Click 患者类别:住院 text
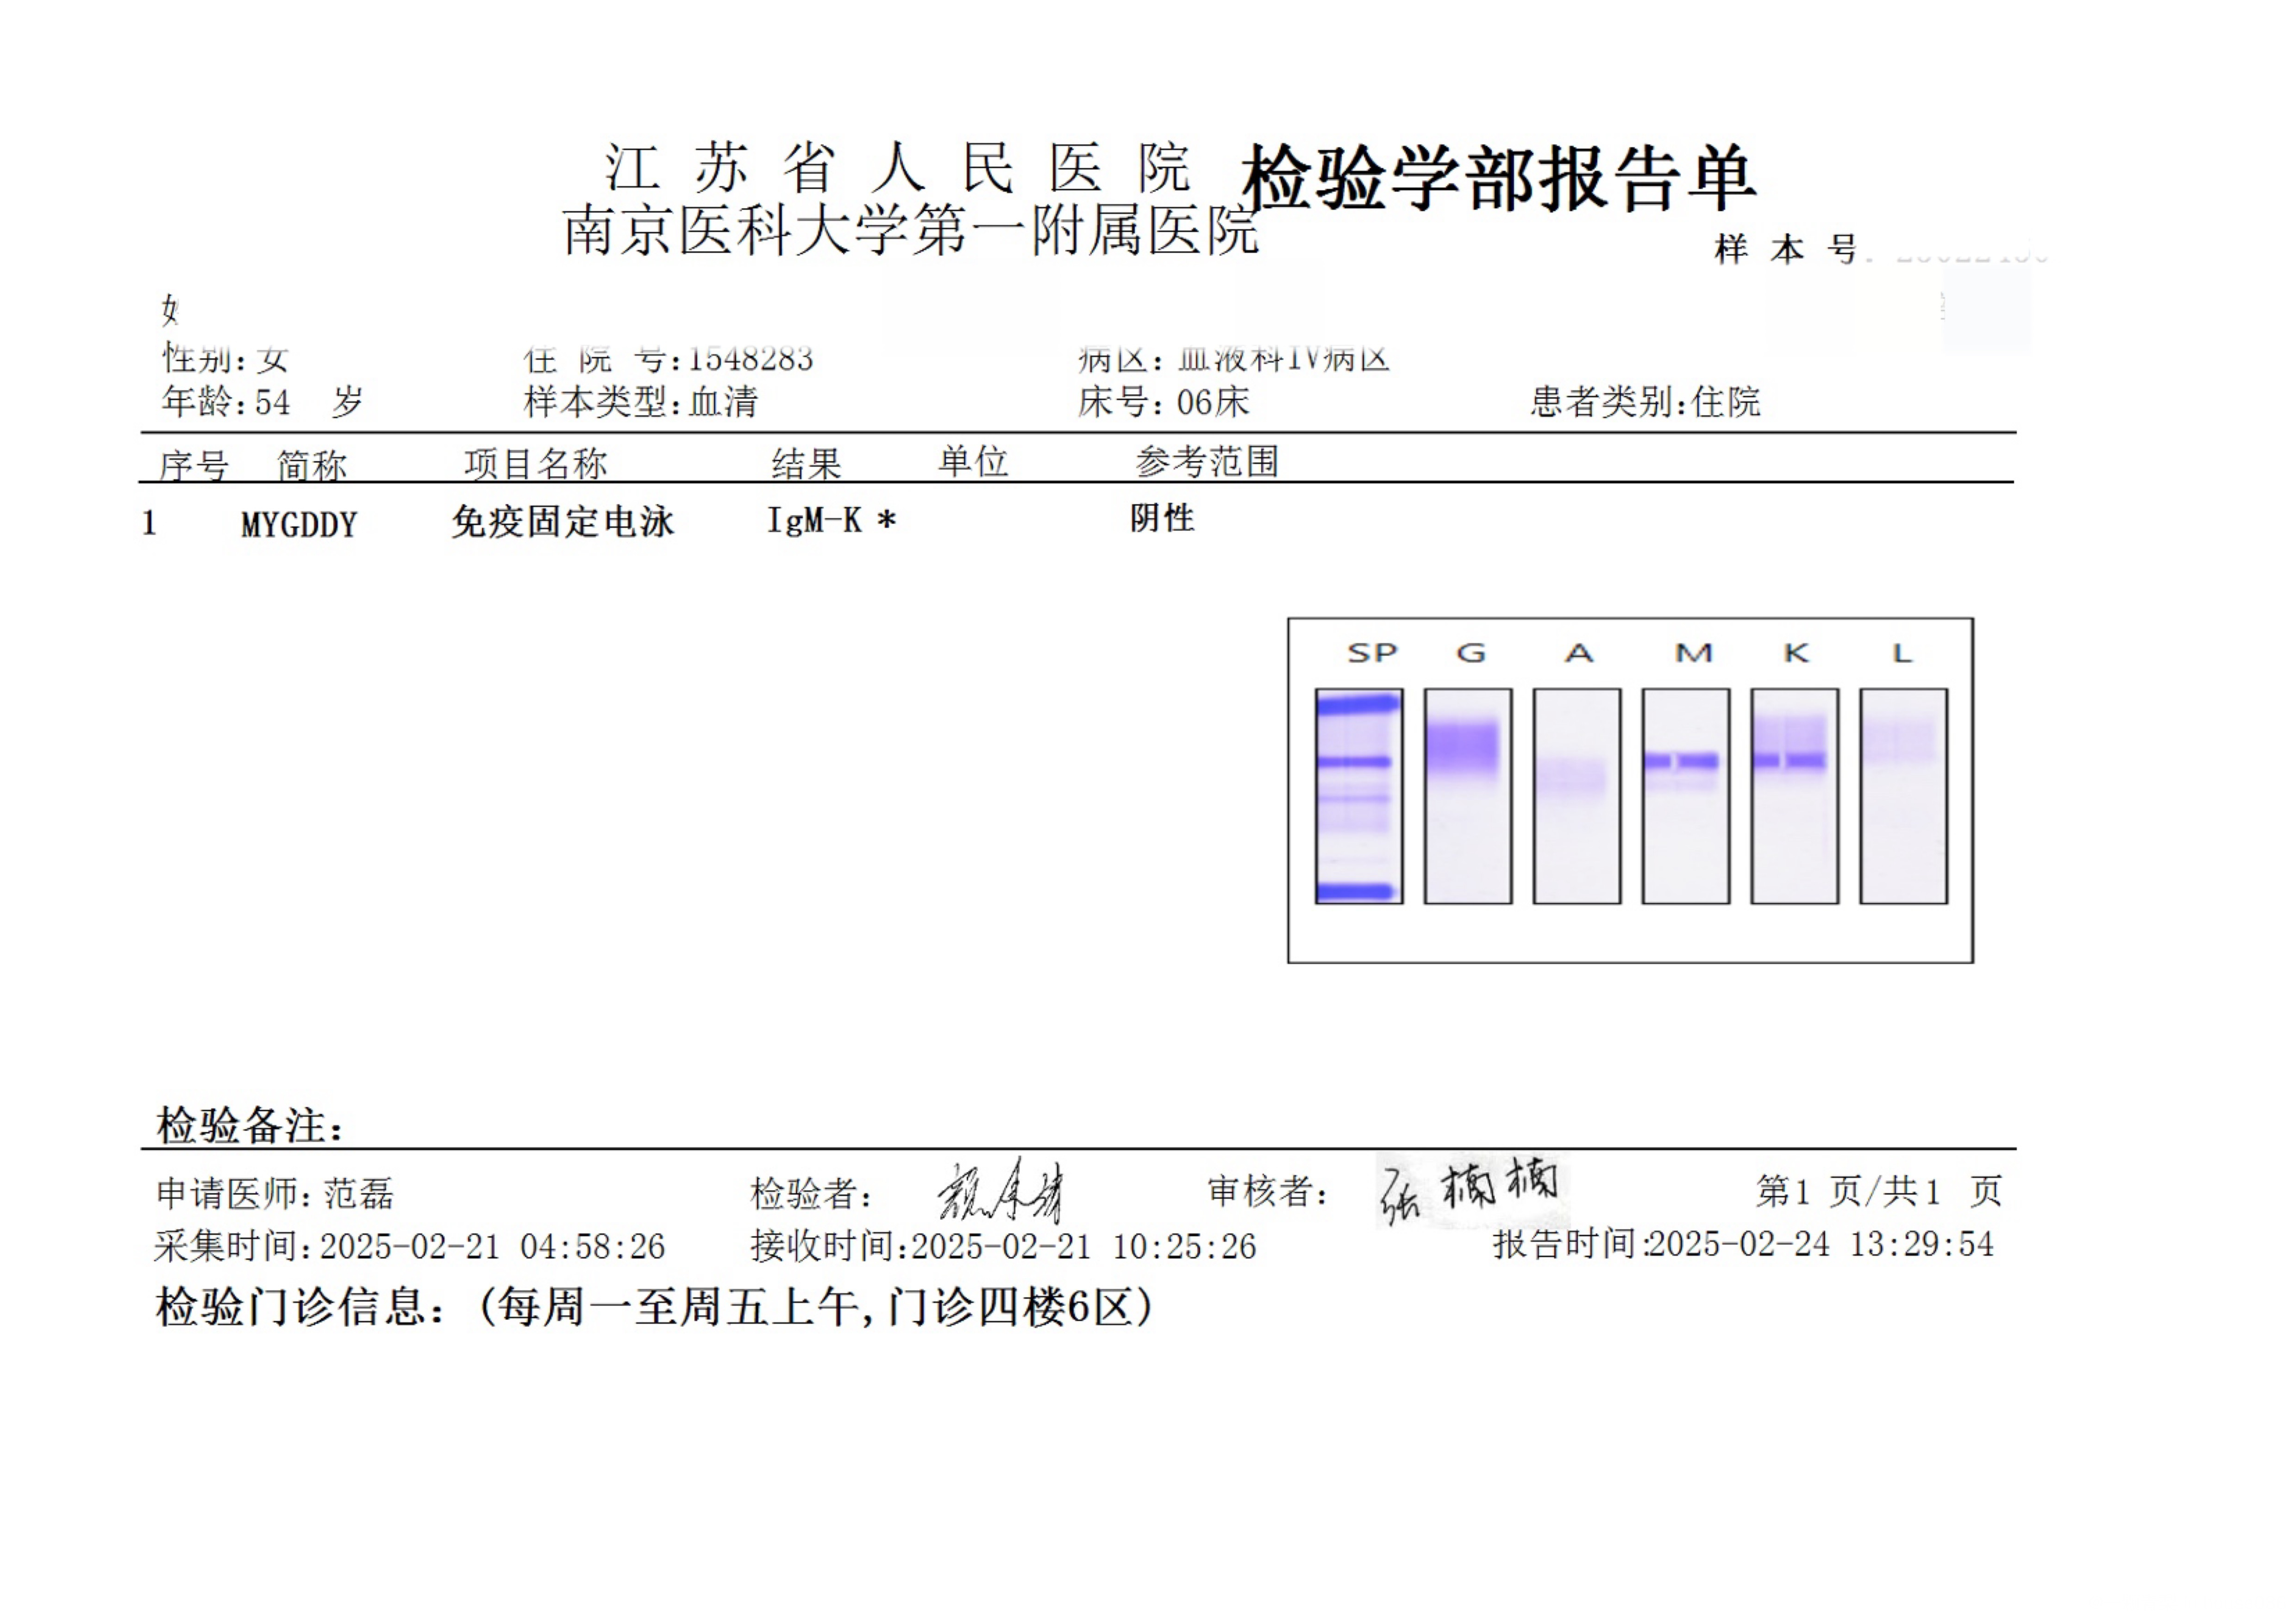Viewport: 2296px width, 1621px height. point(1646,402)
